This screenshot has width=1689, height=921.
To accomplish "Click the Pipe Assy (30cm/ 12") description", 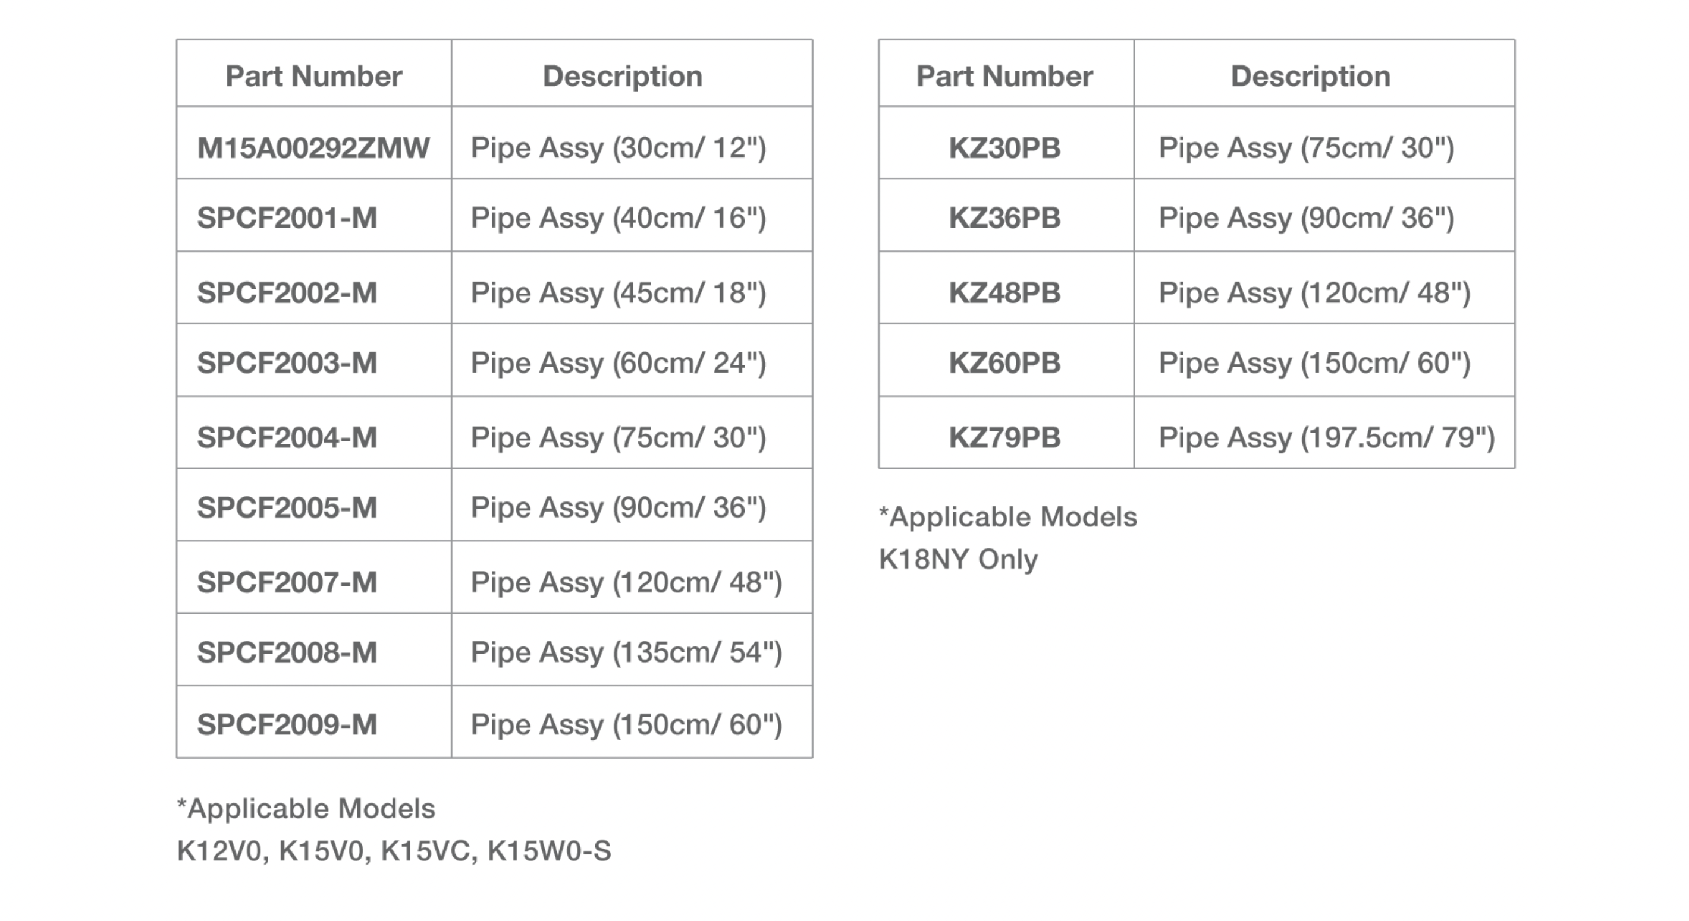I will coord(619,148).
